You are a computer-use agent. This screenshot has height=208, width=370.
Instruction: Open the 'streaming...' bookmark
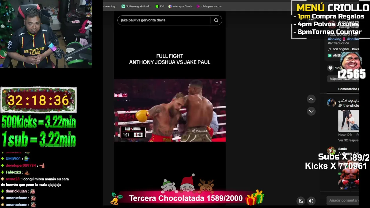click(x=110, y=6)
